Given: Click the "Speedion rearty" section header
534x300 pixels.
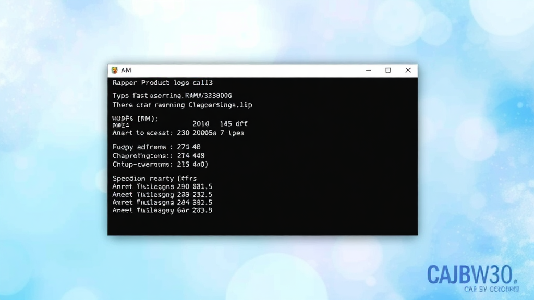Looking at the screenshot, I should 154,178.
